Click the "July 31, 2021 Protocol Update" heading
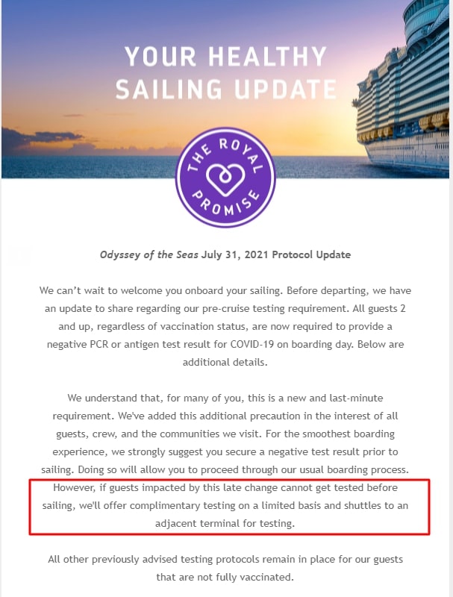 coord(276,254)
